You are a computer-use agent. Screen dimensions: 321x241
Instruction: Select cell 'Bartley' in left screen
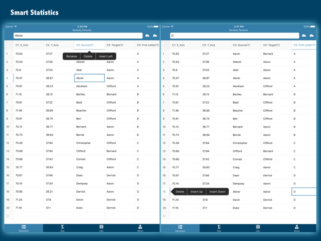point(89,94)
